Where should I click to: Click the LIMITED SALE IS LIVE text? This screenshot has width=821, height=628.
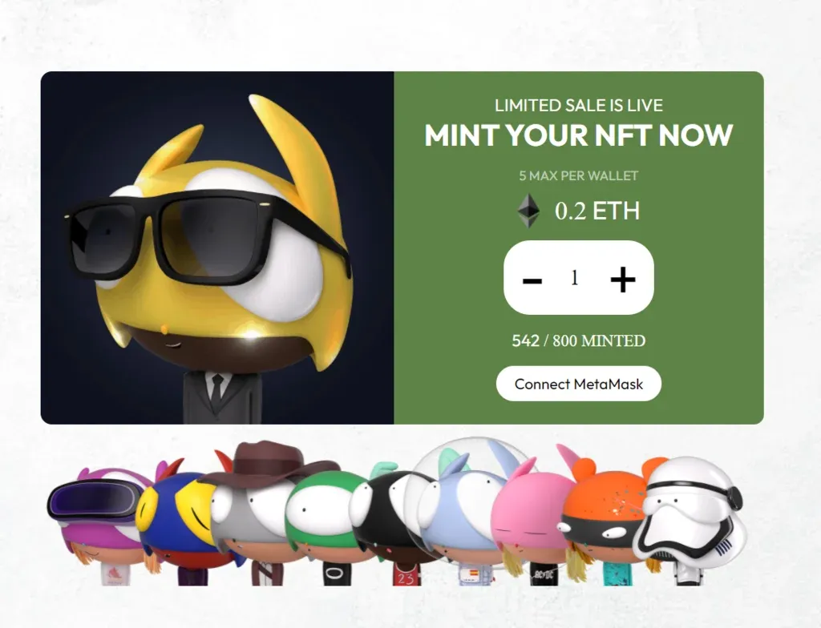click(x=579, y=105)
